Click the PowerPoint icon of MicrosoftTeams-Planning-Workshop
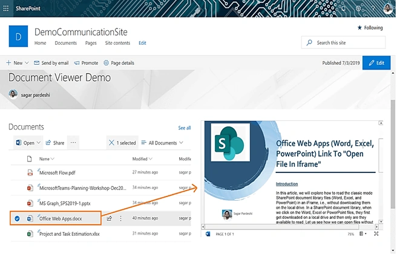Image resolution: width=397 pixels, height=254 pixels. [30, 188]
